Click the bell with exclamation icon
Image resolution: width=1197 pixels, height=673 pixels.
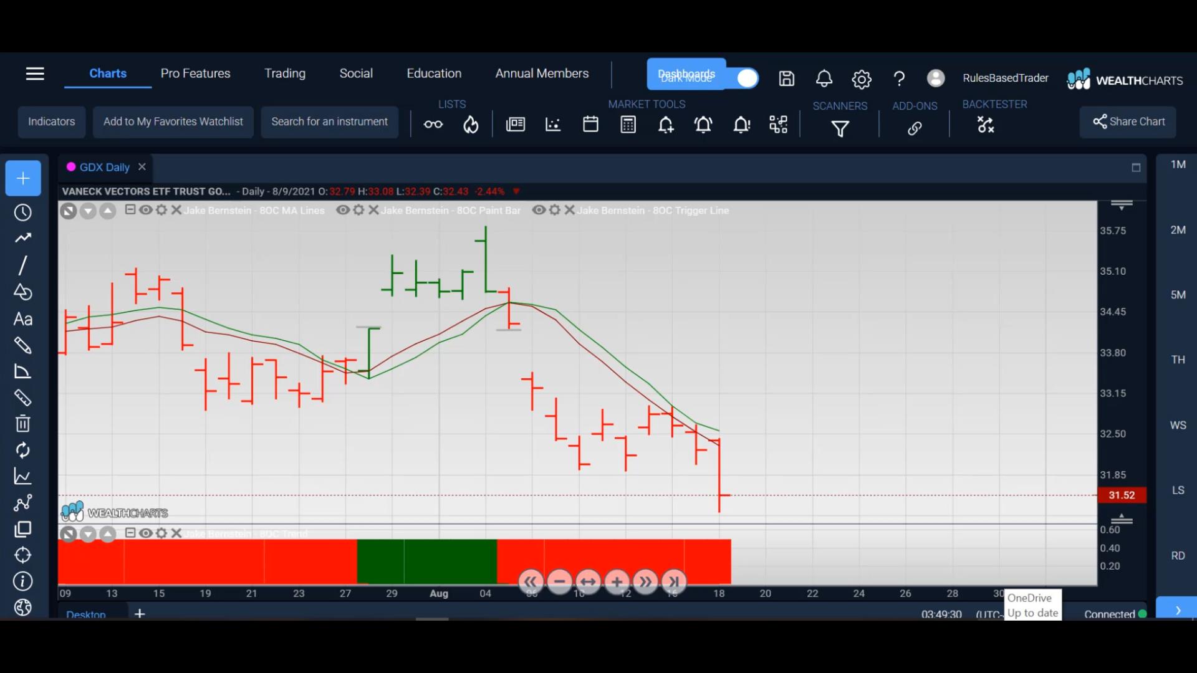point(741,125)
